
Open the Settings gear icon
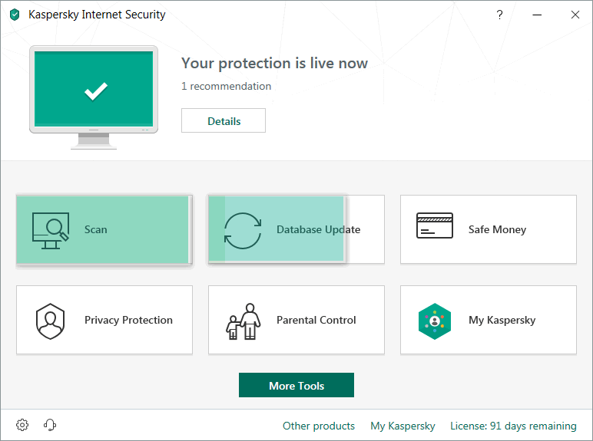click(x=22, y=425)
